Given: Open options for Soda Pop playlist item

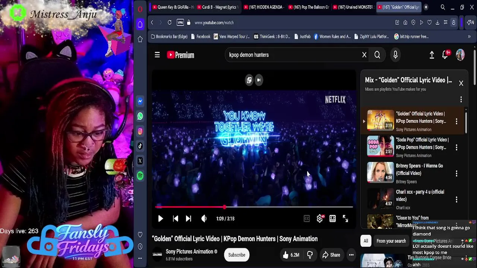Looking at the screenshot, I should 457,147.
